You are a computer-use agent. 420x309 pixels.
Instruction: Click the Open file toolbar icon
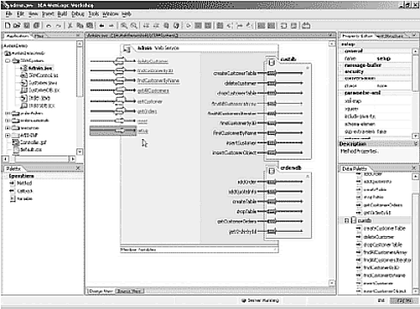coord(17,26)
